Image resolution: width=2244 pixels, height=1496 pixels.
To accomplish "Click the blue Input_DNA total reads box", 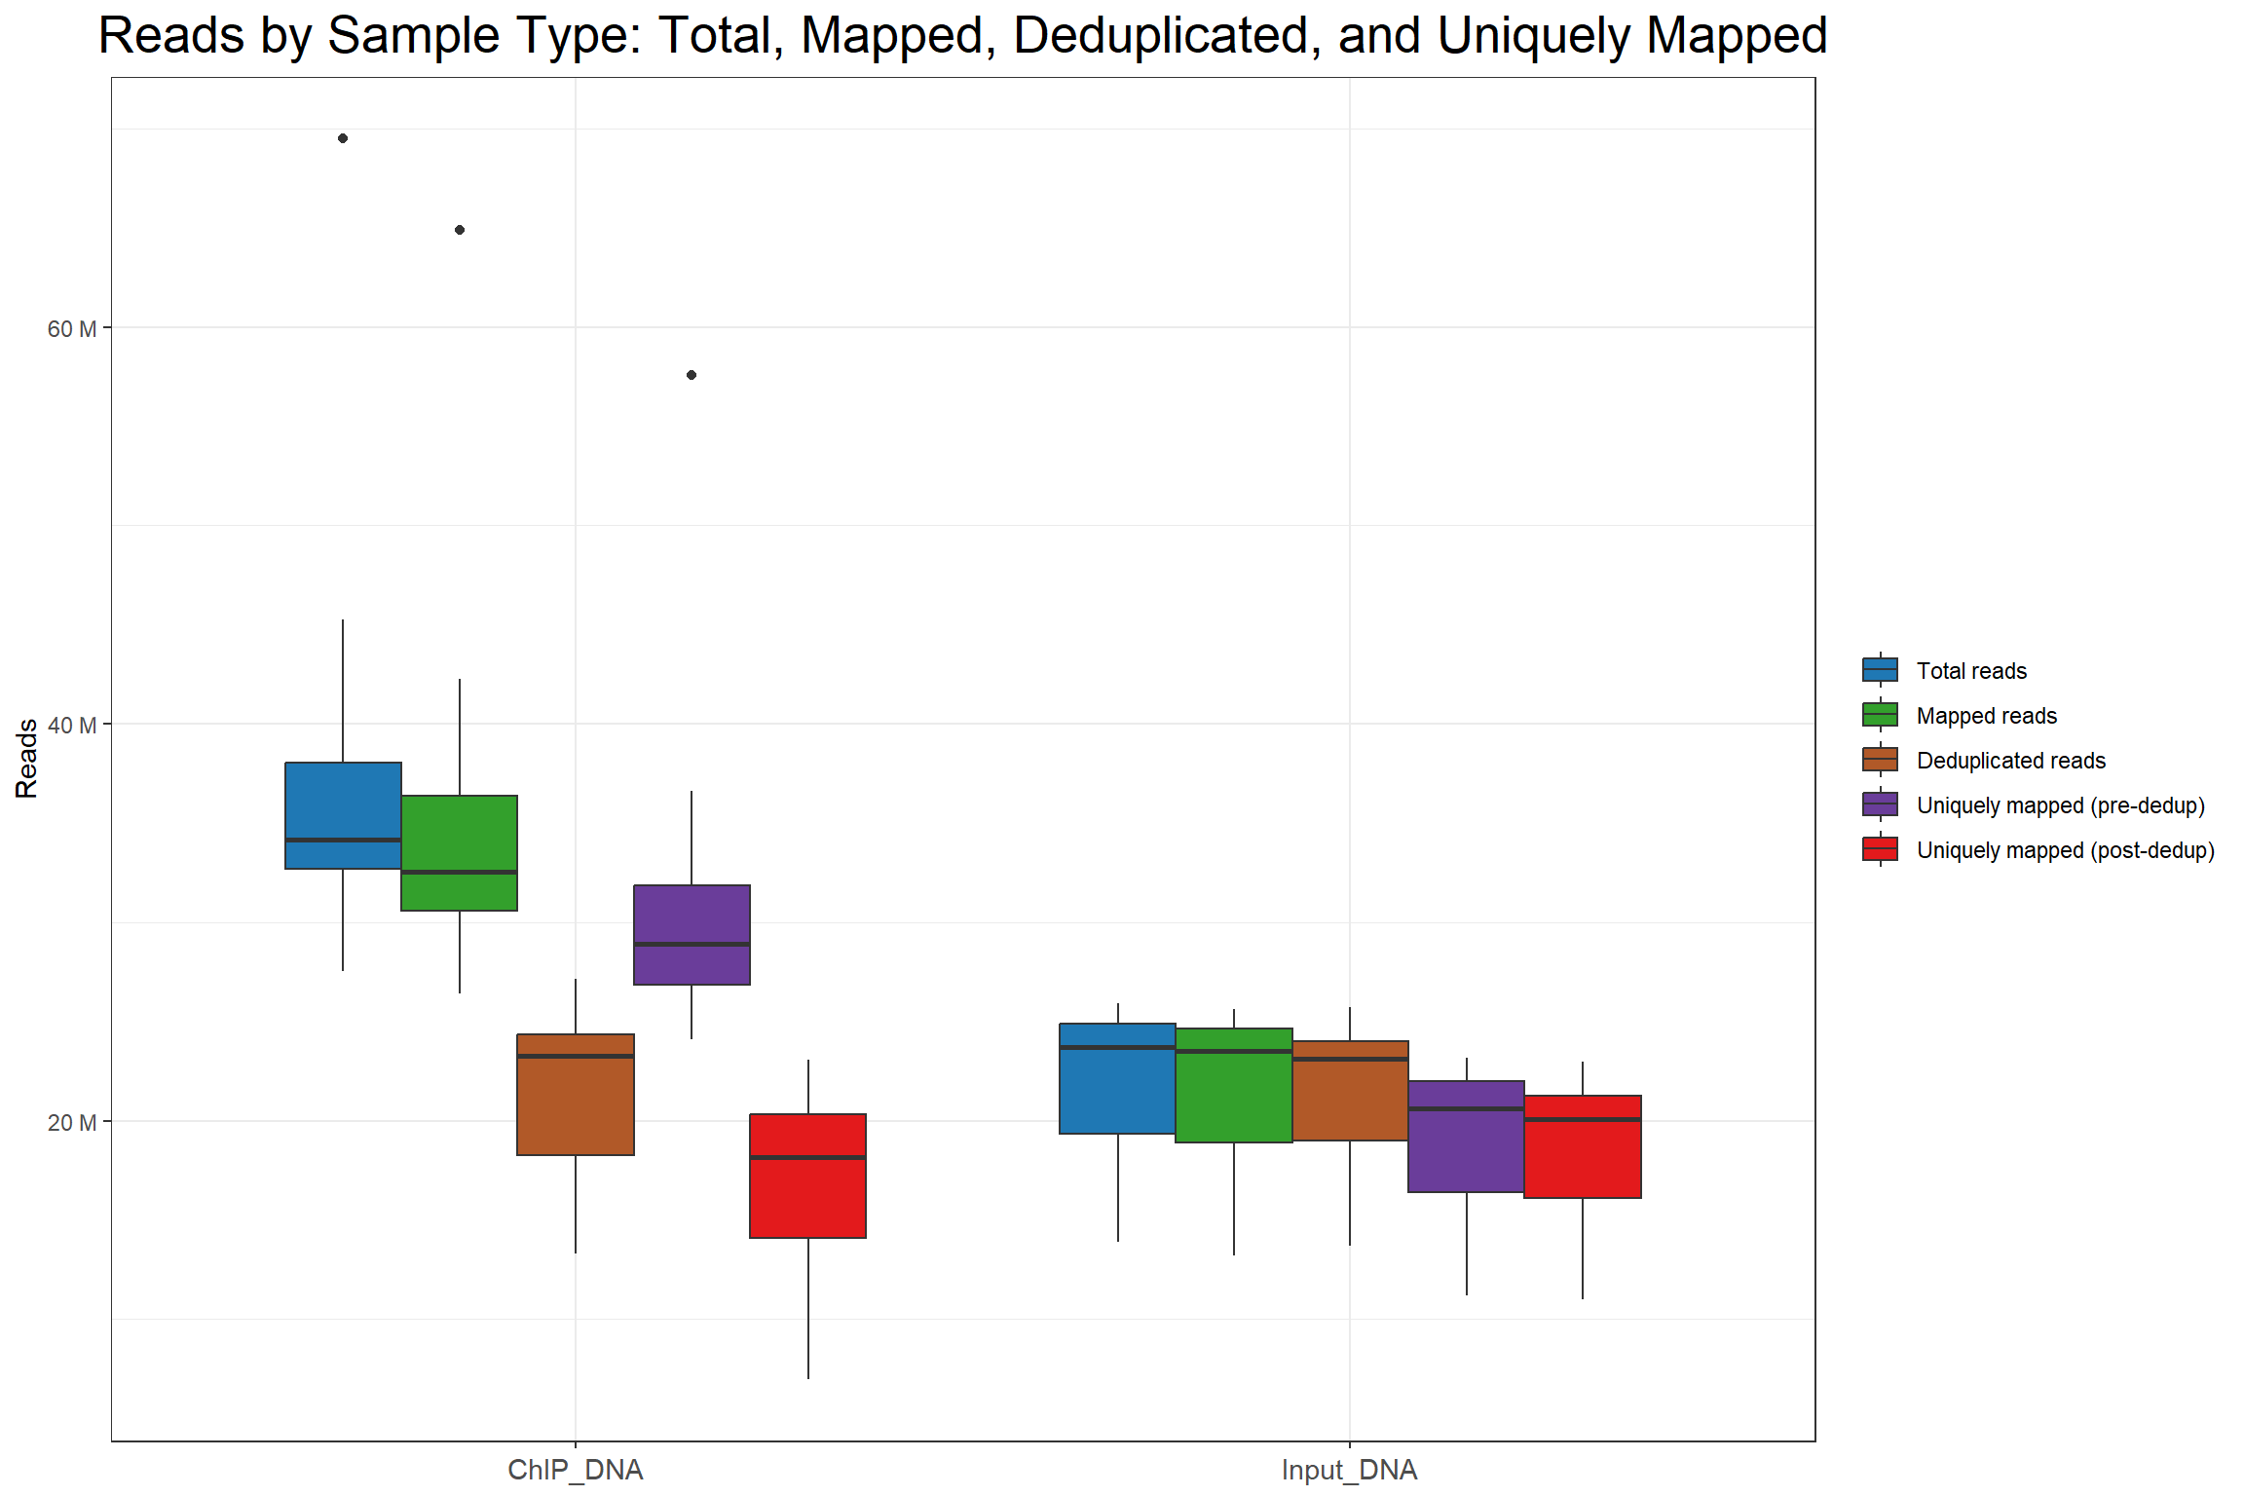I will tap(1117, 1089).
